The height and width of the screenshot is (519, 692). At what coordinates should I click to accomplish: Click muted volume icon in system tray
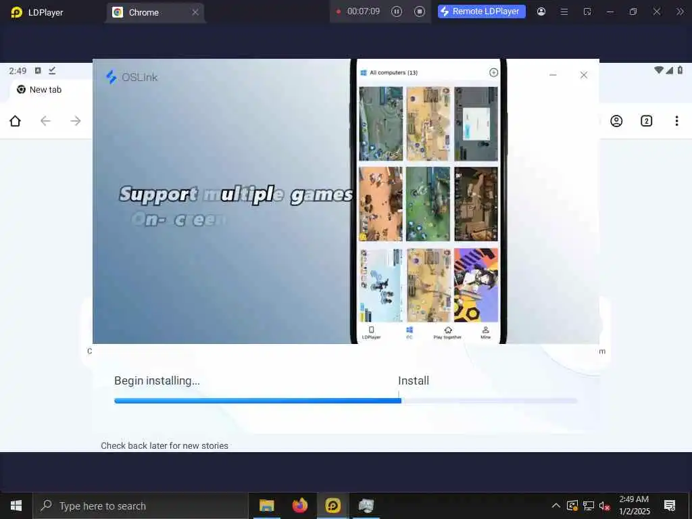point(604,505)
